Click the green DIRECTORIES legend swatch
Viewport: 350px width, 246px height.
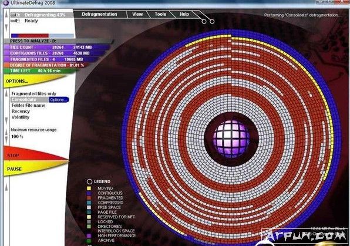[x=89, y=227]
